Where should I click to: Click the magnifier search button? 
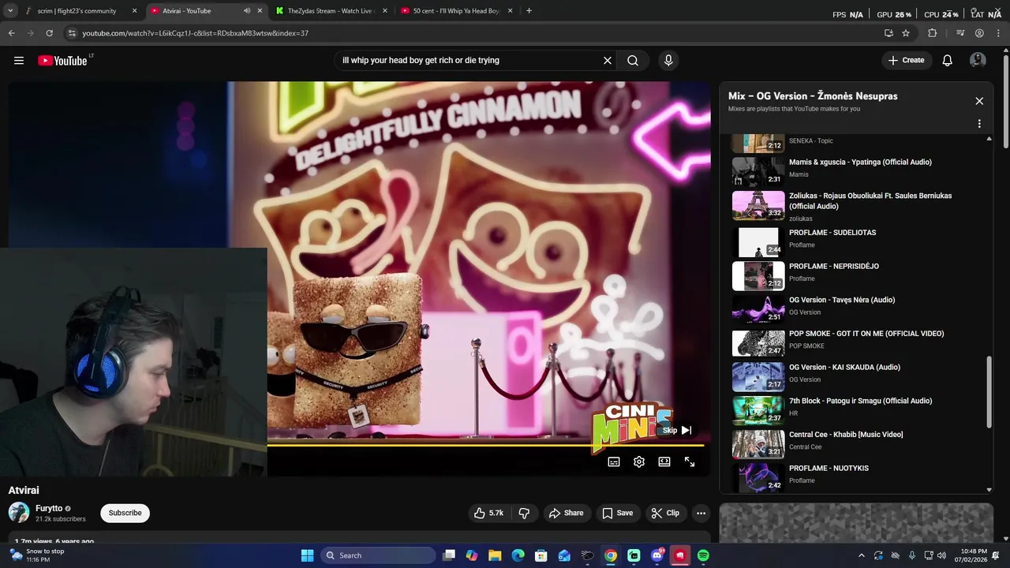tap(633, 61)
